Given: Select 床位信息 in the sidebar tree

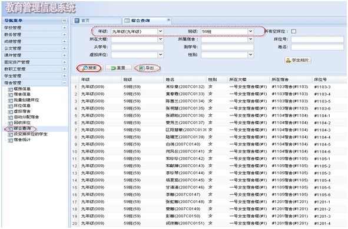Looking at the screenshot, I should coord(22,105).
